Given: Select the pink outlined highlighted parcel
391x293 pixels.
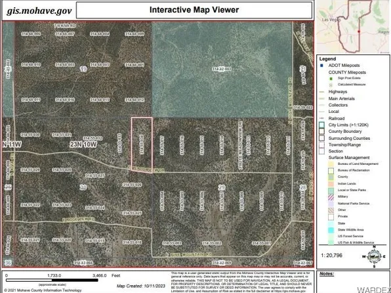Looking at the screenshot, I should [142, 144].
